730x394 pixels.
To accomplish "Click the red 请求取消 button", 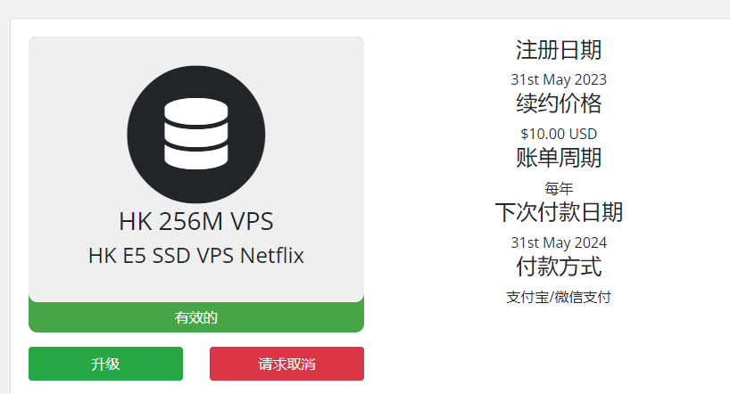I will [x=286, y=364].
